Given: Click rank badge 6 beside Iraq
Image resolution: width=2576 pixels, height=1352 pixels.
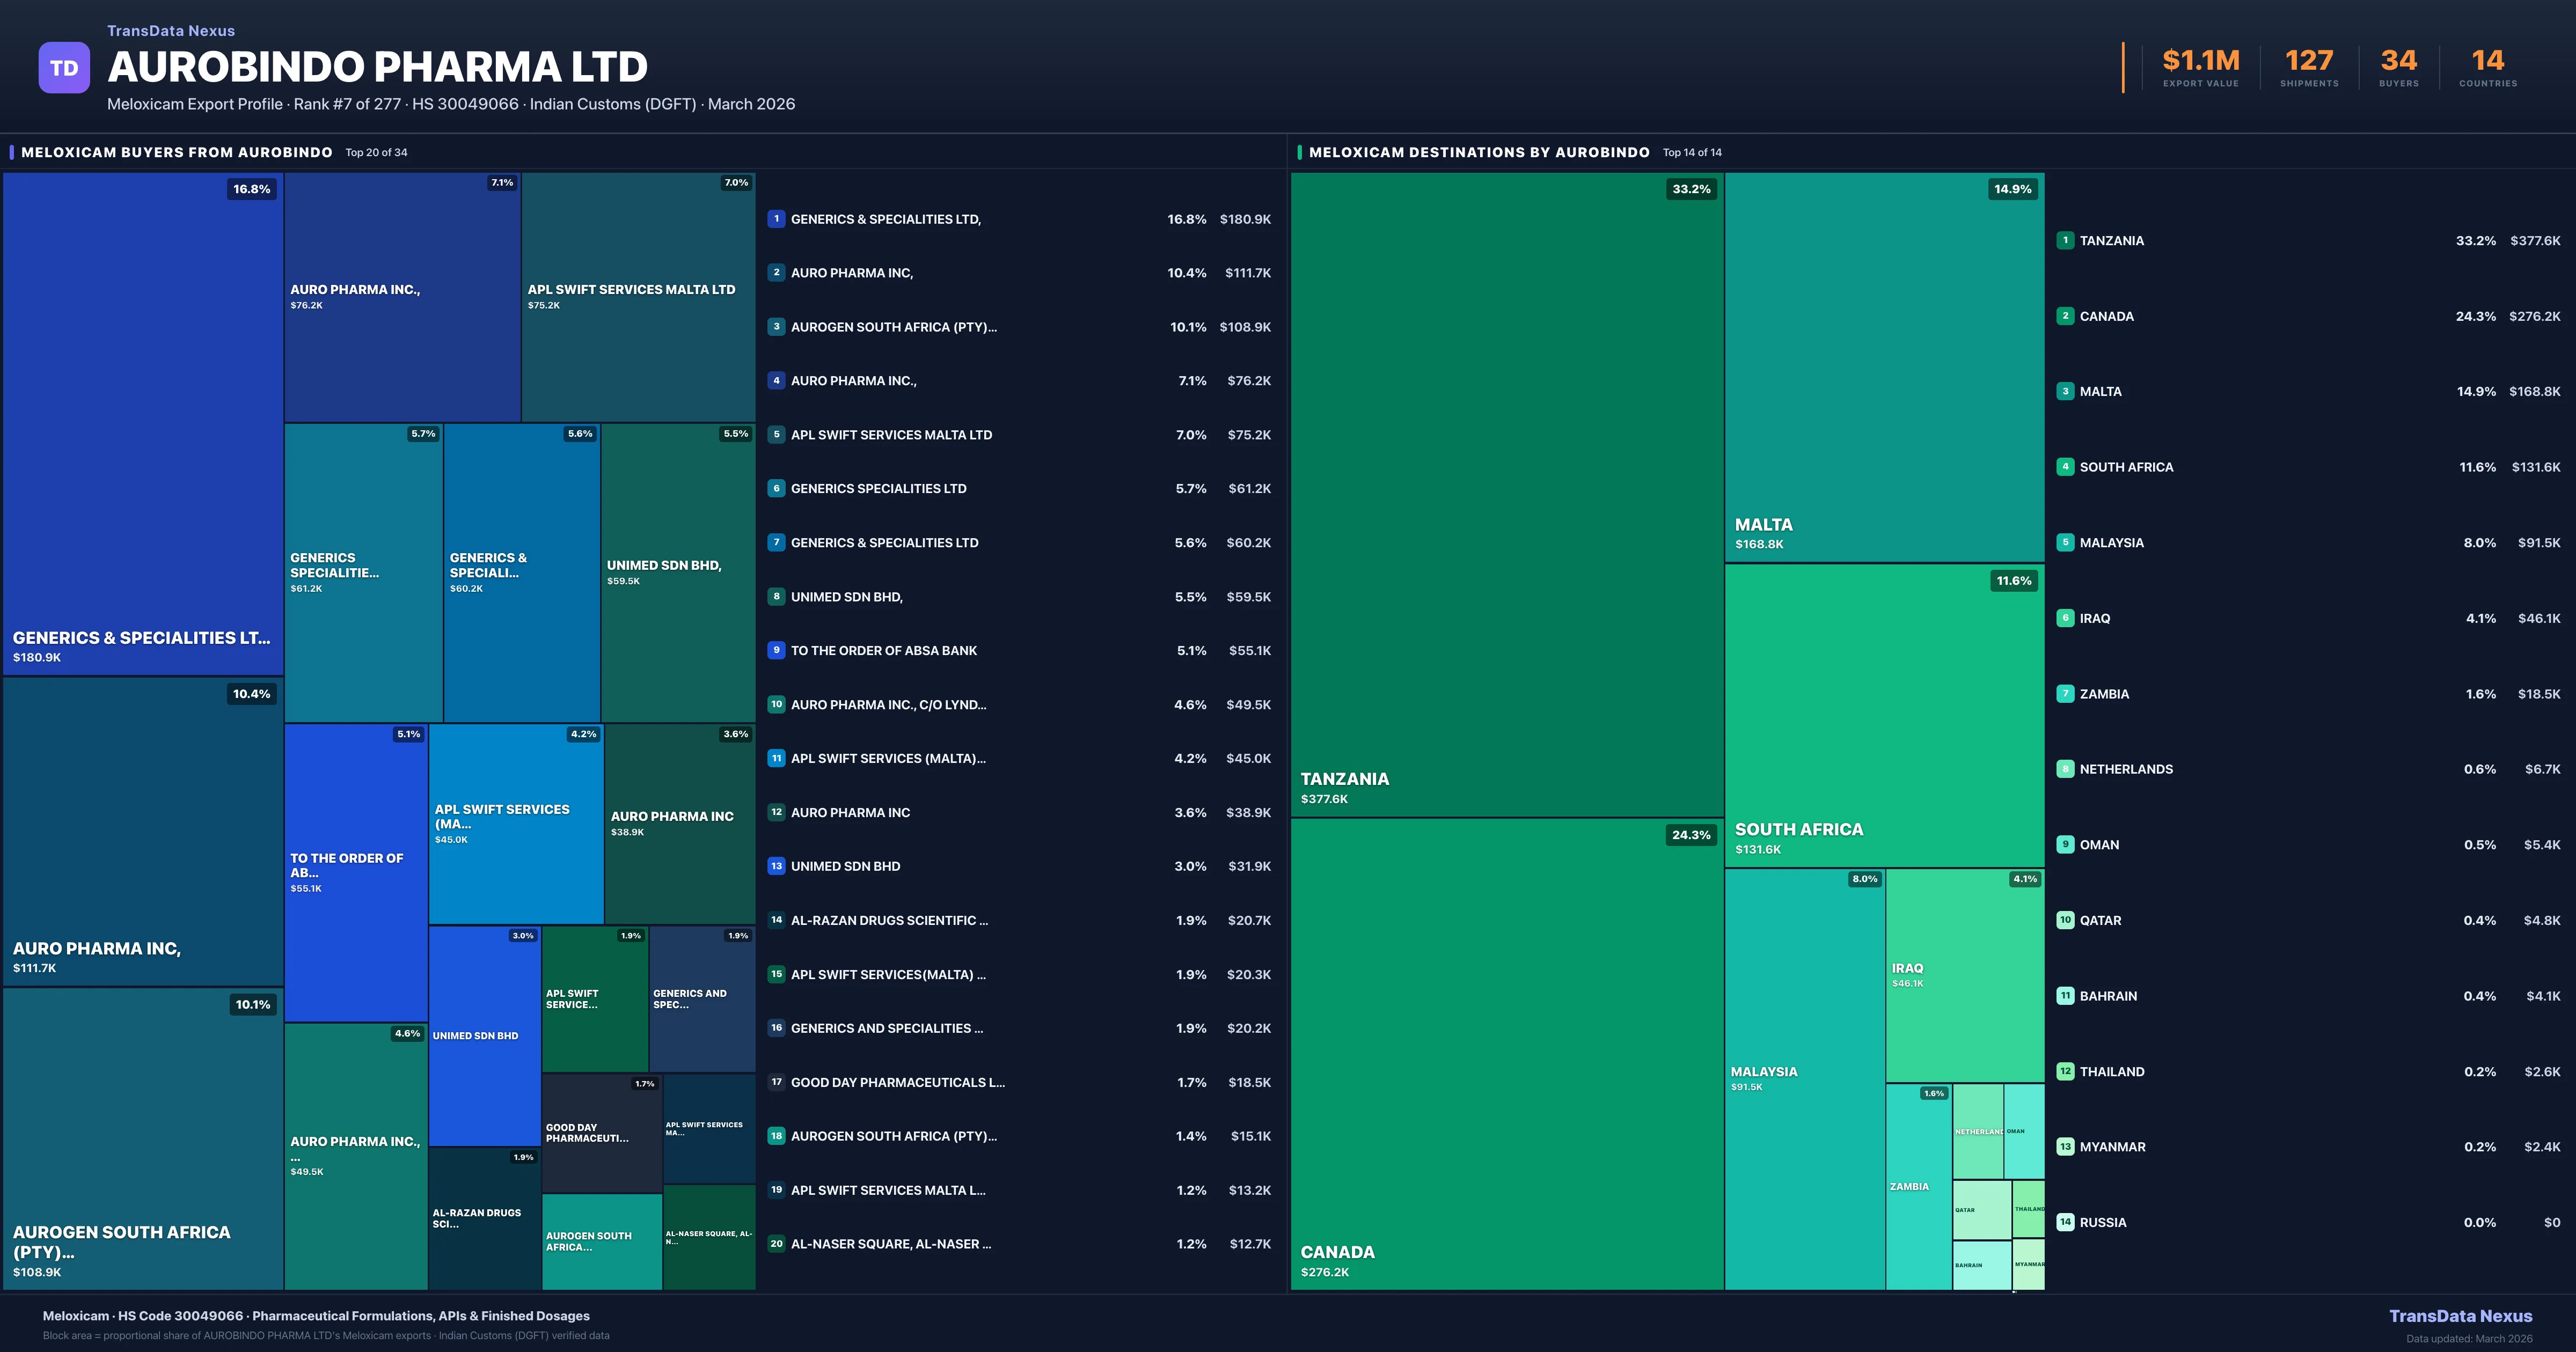Looking at the screenshot, I should coord(2065,618).
